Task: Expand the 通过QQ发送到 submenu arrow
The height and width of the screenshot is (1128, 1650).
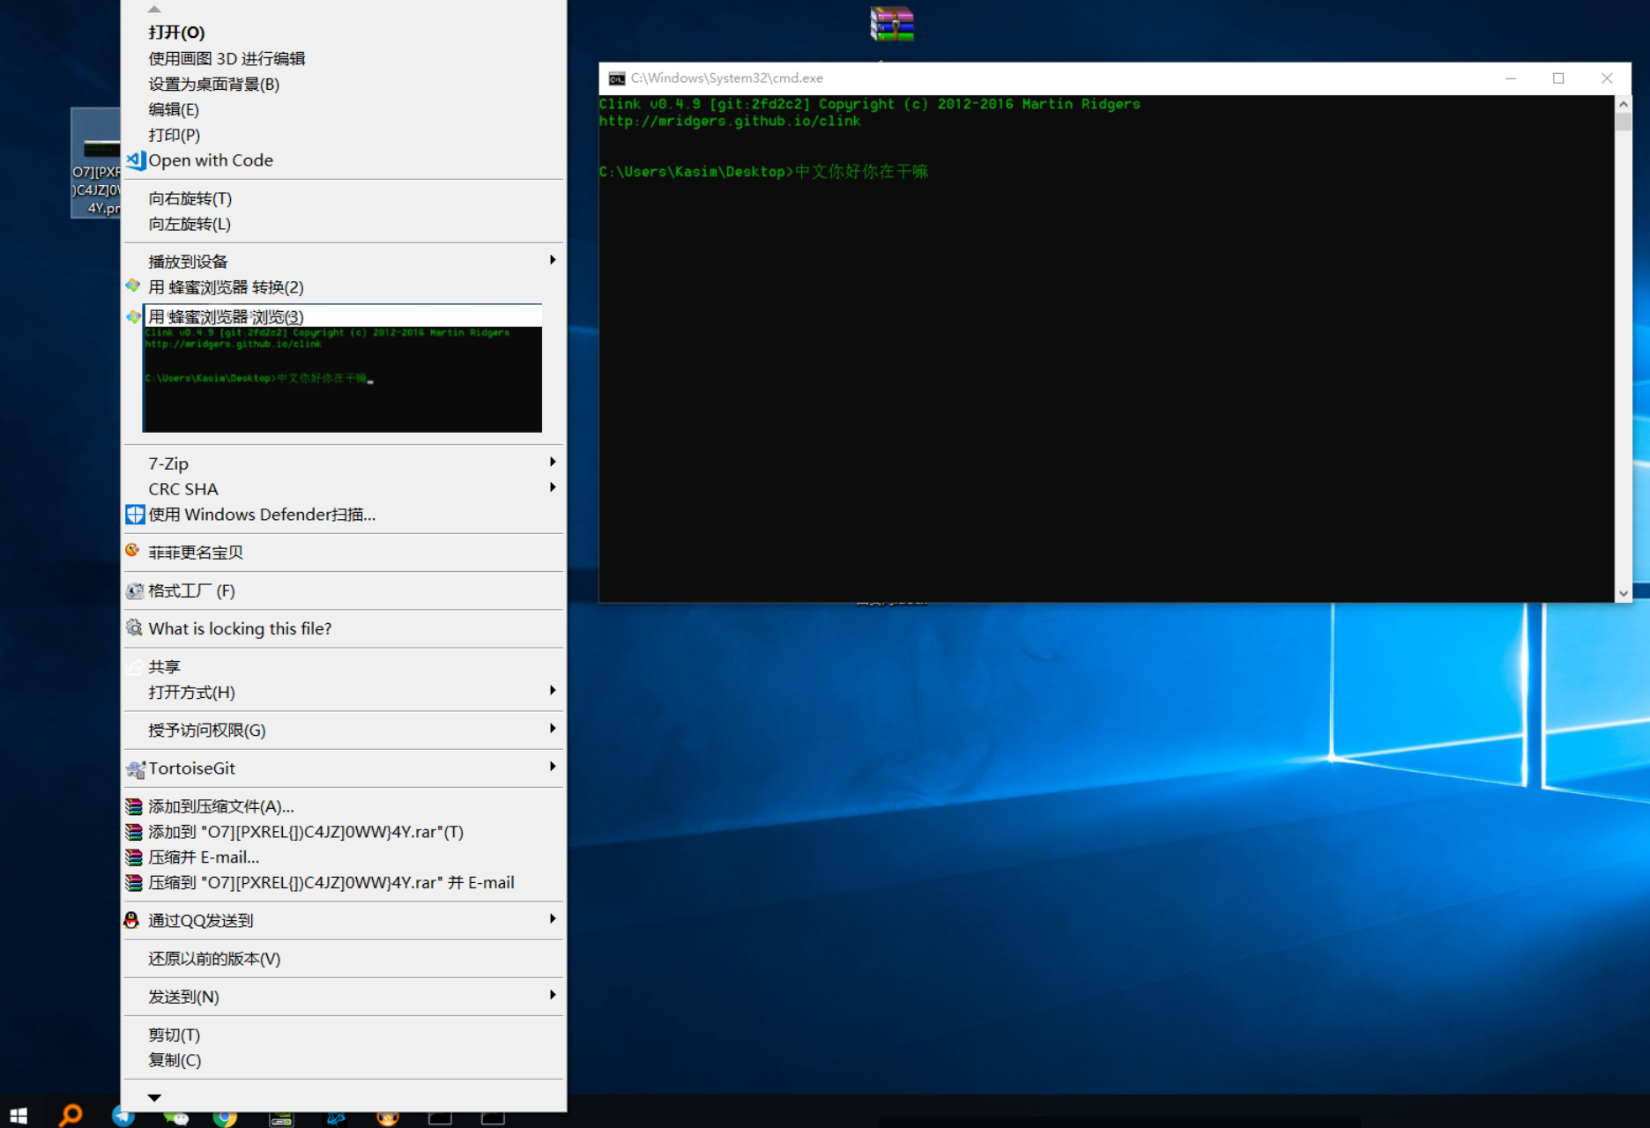Action: 553,918
